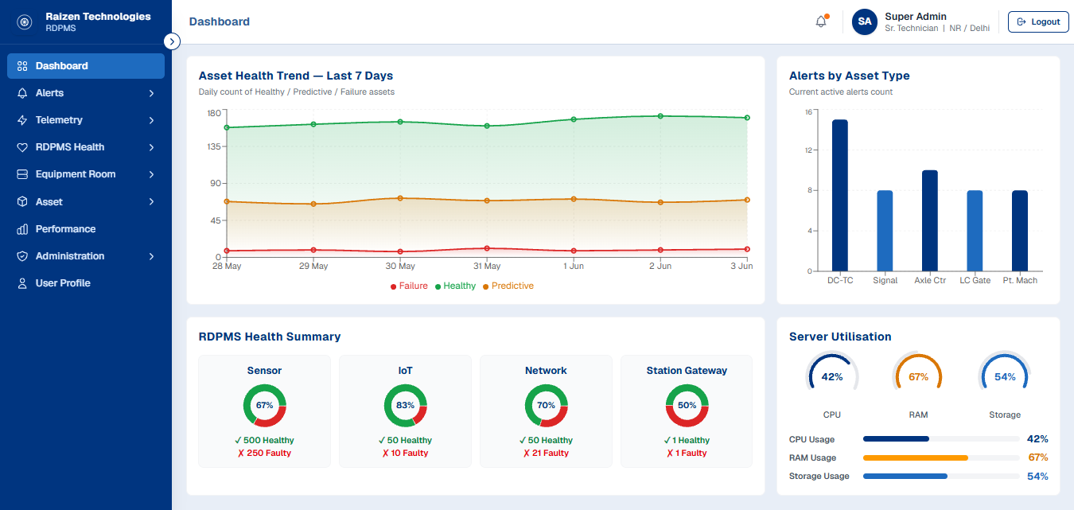Click the 'Alerts by Asset Type' heading
The width and height of the screenshot is (1074, 510).
pyautogui.click(x=850, y=76)
